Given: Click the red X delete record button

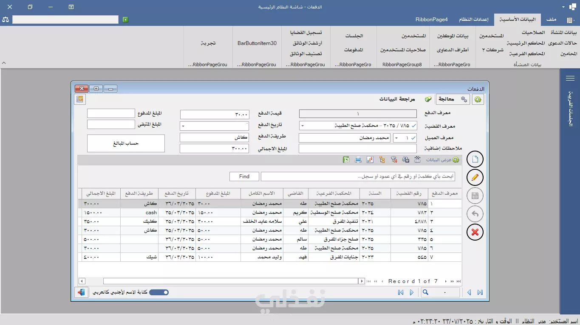Looking at the screenshot, I should pos(475,232).
